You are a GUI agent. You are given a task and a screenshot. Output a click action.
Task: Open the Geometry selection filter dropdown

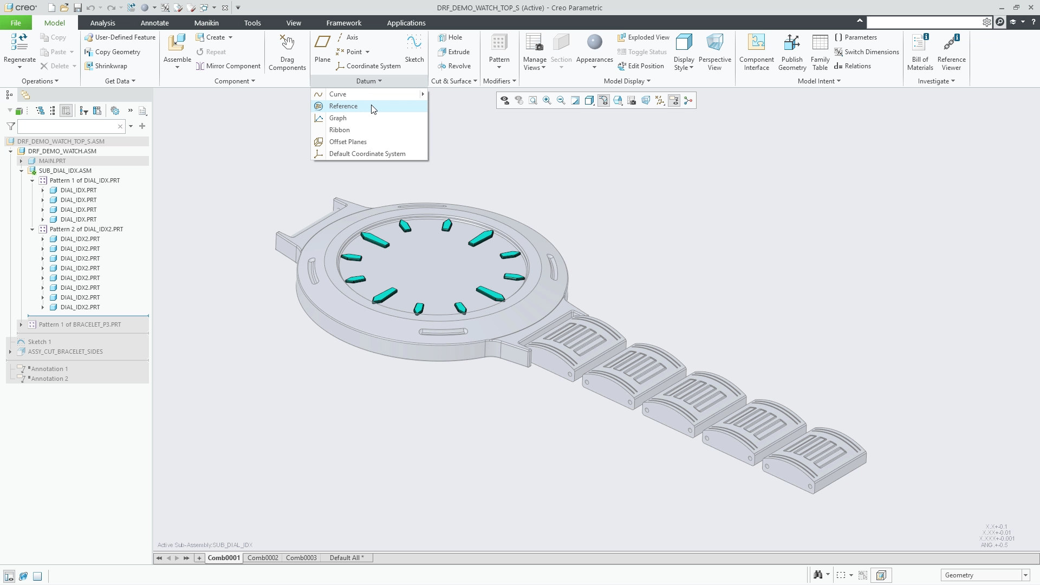tap(1025, 575)
